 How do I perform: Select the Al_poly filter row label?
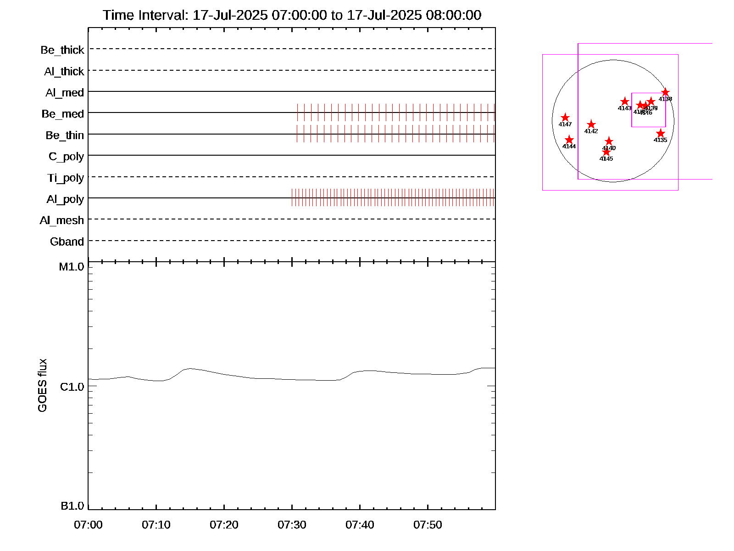point(65,199)
